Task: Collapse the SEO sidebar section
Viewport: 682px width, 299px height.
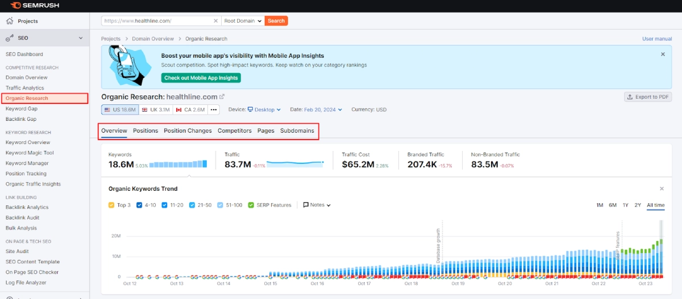Action: (x=81, y=38)
